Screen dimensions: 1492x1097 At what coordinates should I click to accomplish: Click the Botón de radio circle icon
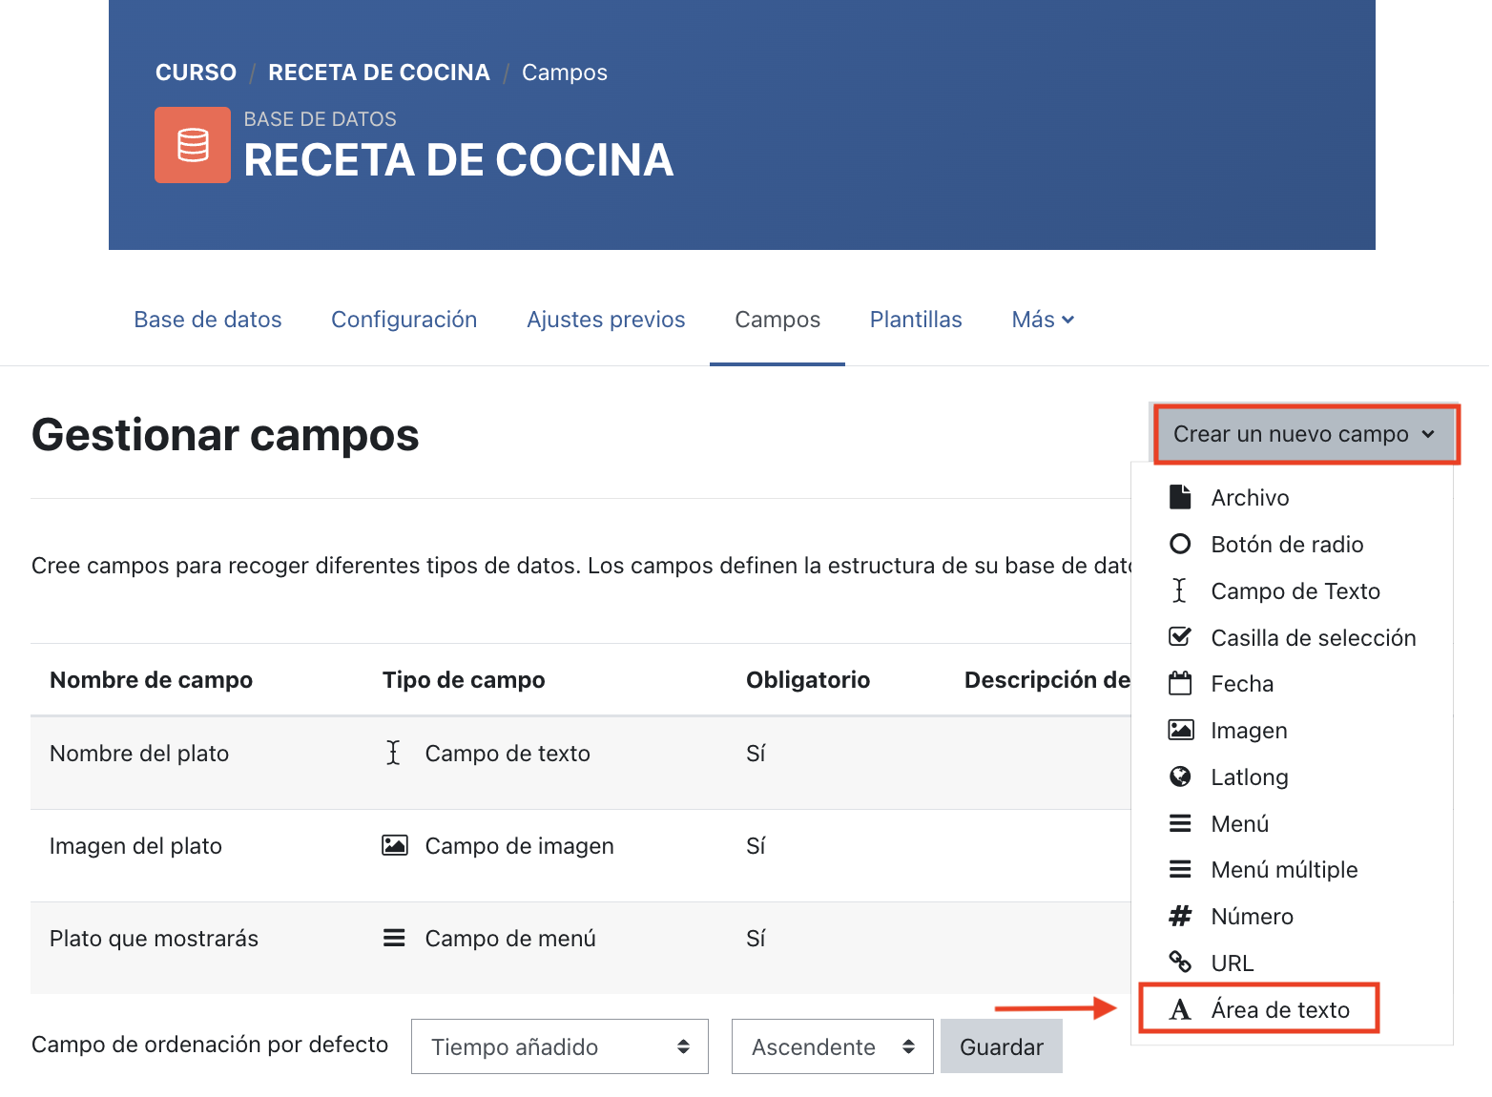(1180, 544)
